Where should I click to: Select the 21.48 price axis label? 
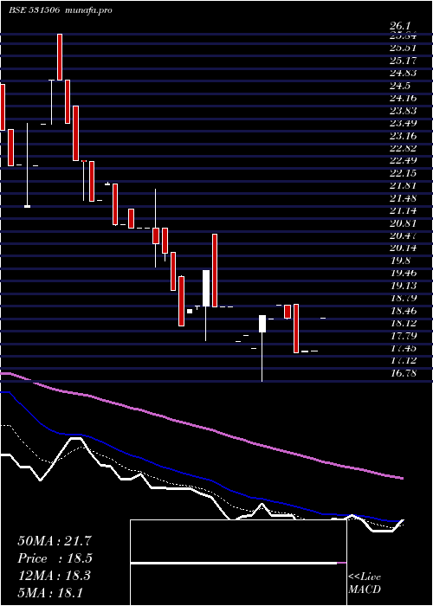[x=404, y=198]
